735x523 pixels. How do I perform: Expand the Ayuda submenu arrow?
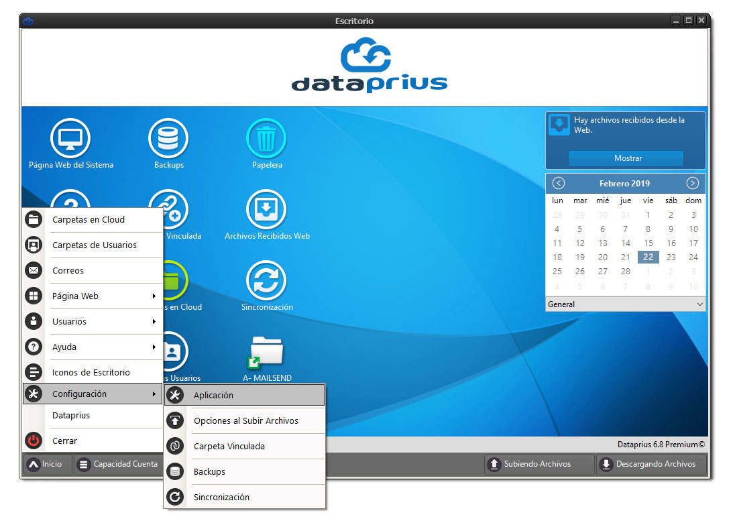[x=154, y=347]
